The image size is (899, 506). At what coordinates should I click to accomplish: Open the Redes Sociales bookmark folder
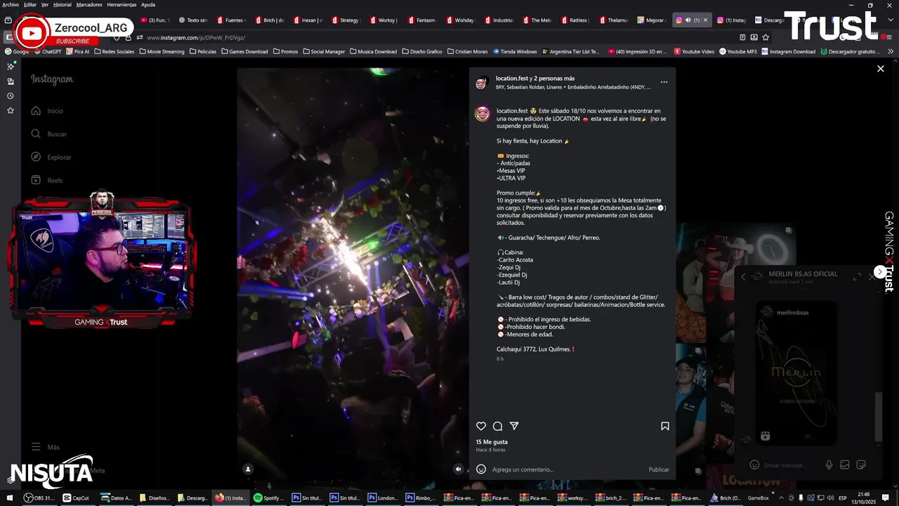click(113, 51)
